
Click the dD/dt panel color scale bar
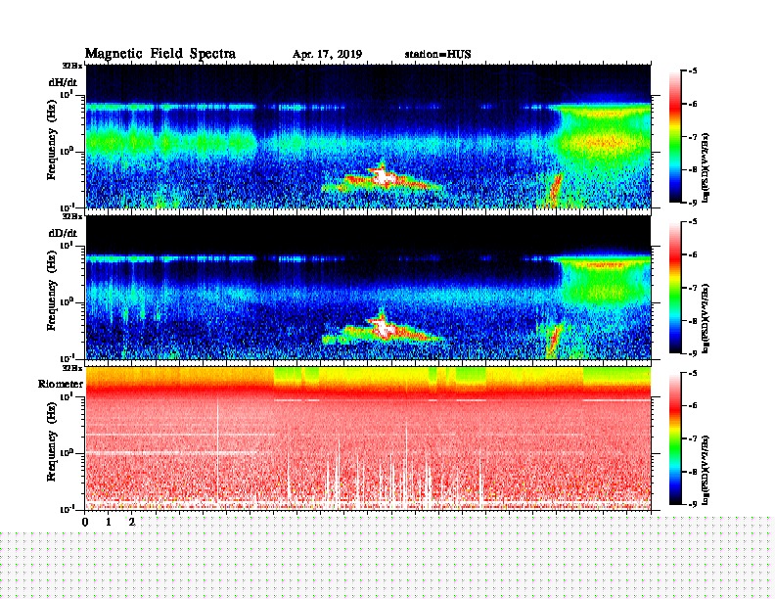(x=675, y=288)
